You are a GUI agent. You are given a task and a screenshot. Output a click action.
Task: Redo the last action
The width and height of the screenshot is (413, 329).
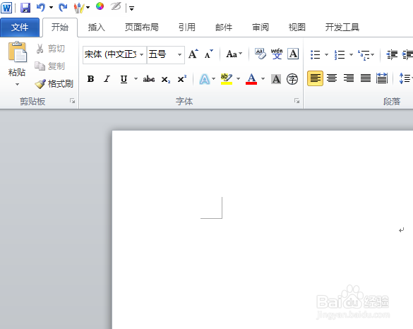[x=63, y=7]
